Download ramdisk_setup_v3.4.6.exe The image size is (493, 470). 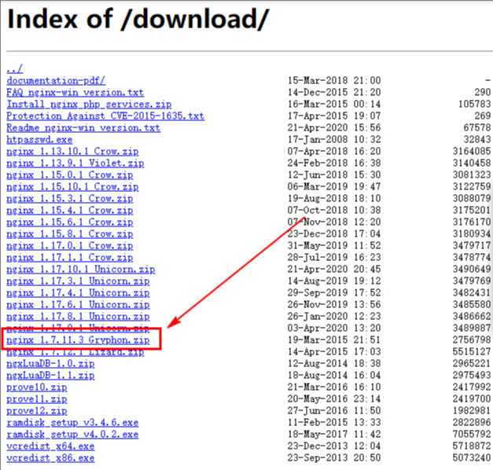[x=72, y=423]
